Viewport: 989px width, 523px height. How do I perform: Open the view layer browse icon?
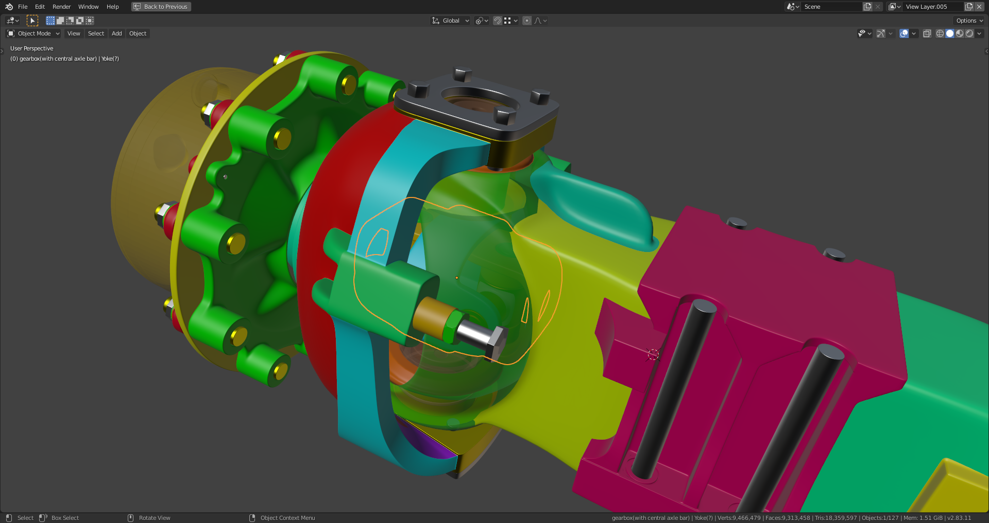(895, 7)
